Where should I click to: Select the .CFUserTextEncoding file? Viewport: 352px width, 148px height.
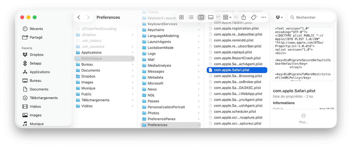point(99,29)
